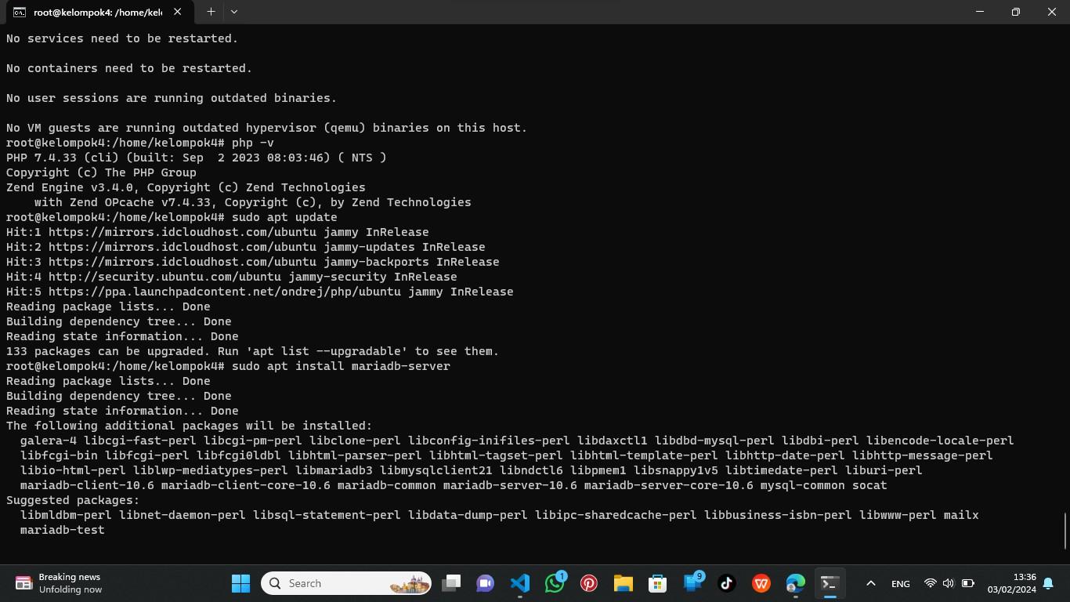The height and width of the screenshot is (602, 1070).
Task: Click the 'Zend Engine v3.4.0' line
Action: 186,187
